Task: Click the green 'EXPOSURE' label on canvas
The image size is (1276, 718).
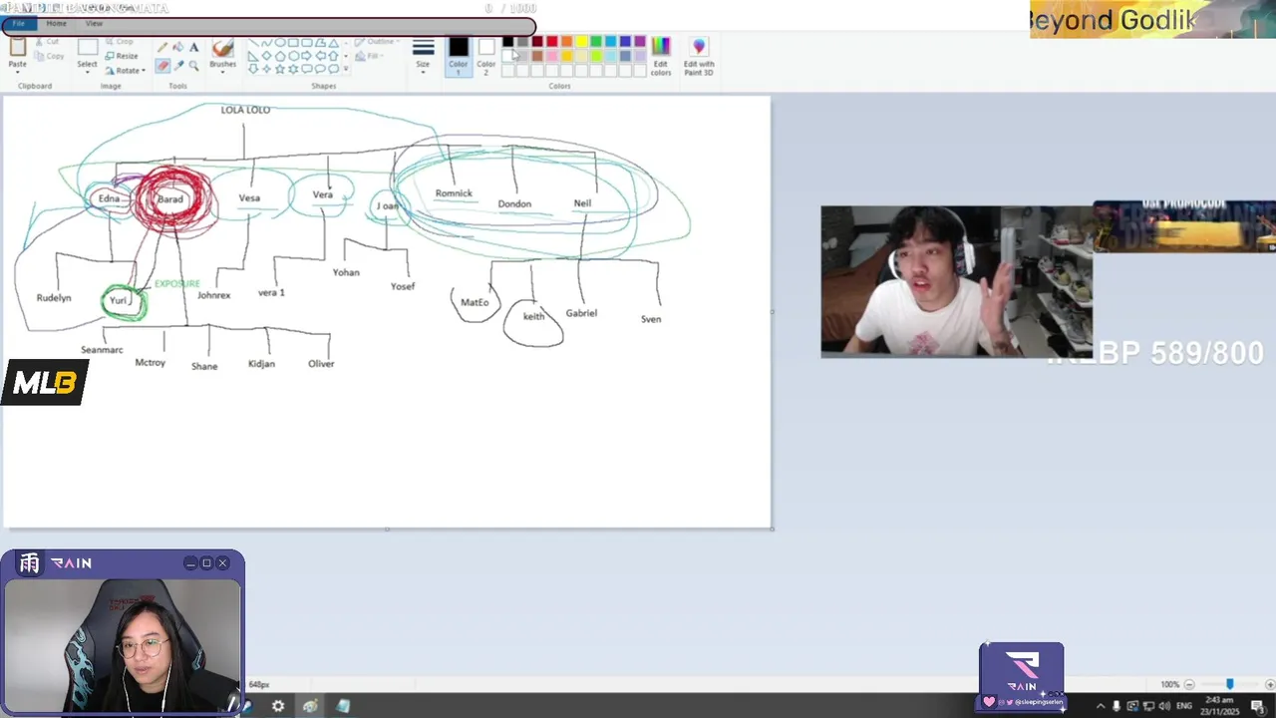Action: pos(177,283)
